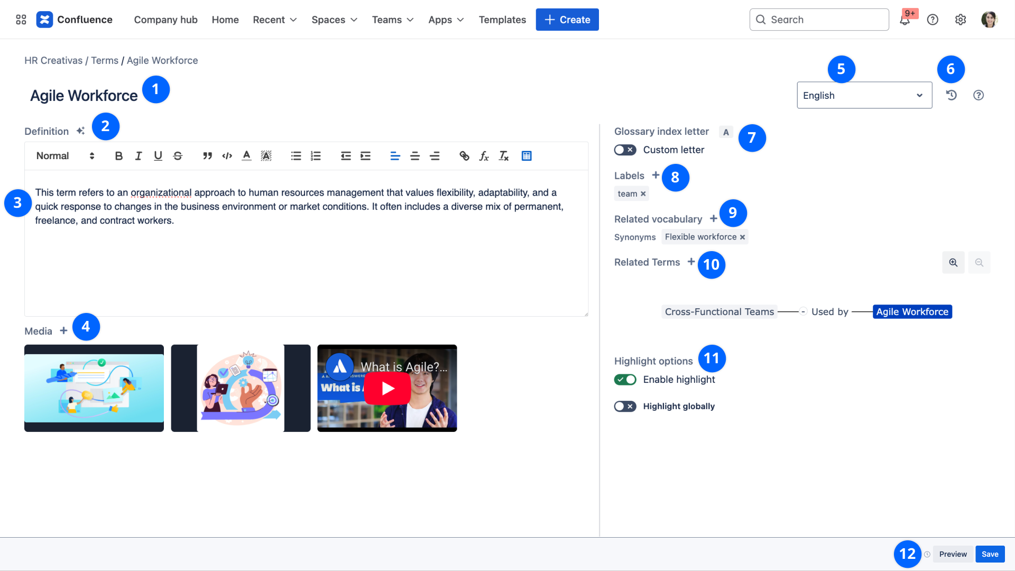Play the What is Agile video
The height and width of the screenshot is (571, 1015).
pos(387,388)
